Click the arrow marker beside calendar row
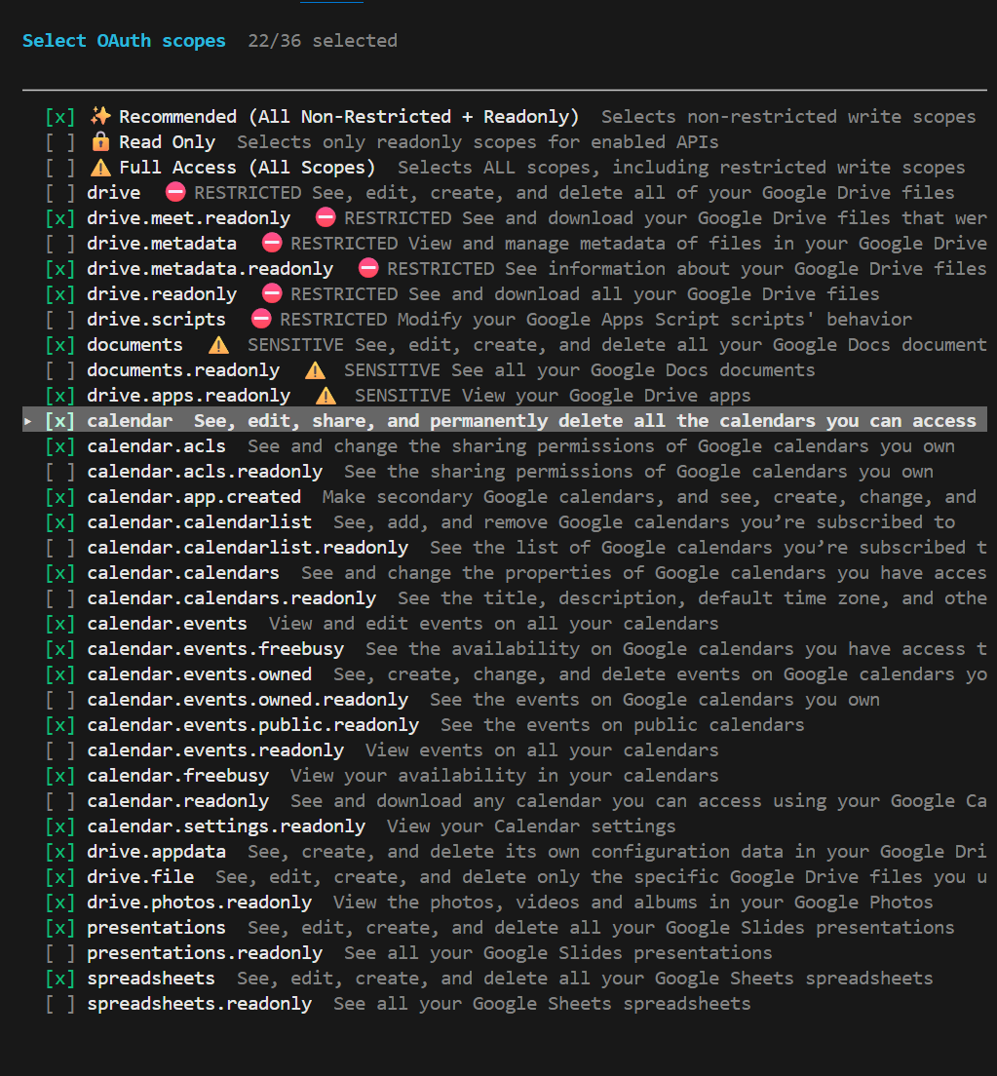Viewport: 997px width, 1076px height. 28,421
